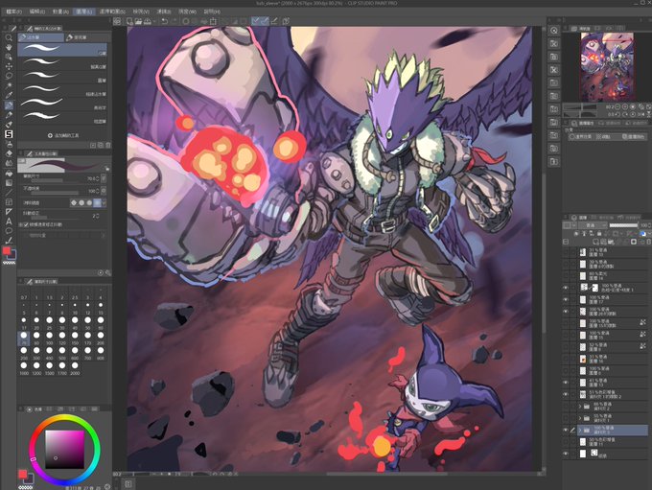This screenshot has width=652, height=490.
Task: Click Open file icon in command bar
Action: pyautogui.click(x=138, y=21)
